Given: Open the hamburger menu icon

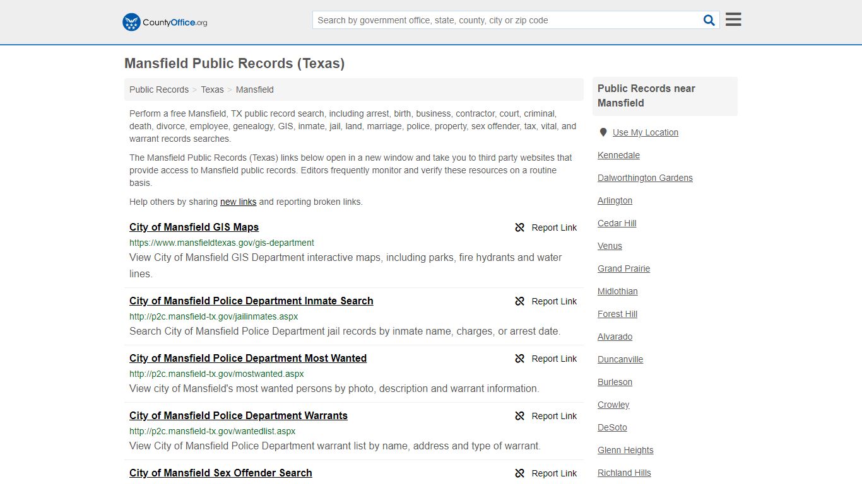Looking at the screenshot, I should [x=733, y=20].
